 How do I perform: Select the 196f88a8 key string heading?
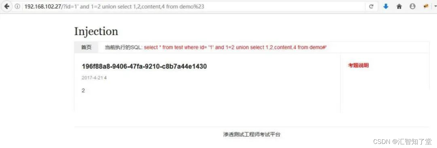coord(144,66)
